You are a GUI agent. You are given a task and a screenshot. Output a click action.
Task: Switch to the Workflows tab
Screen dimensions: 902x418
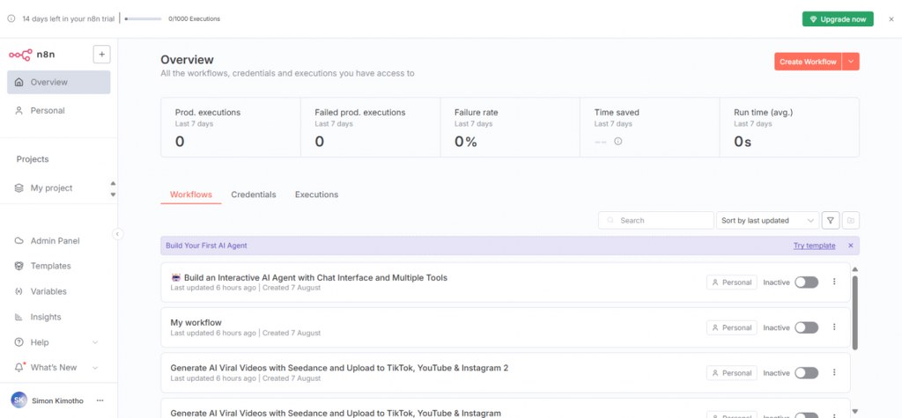[x=191, y=194]
